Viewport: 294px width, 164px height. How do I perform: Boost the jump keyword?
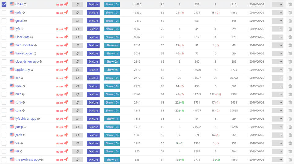click(62, 127)
